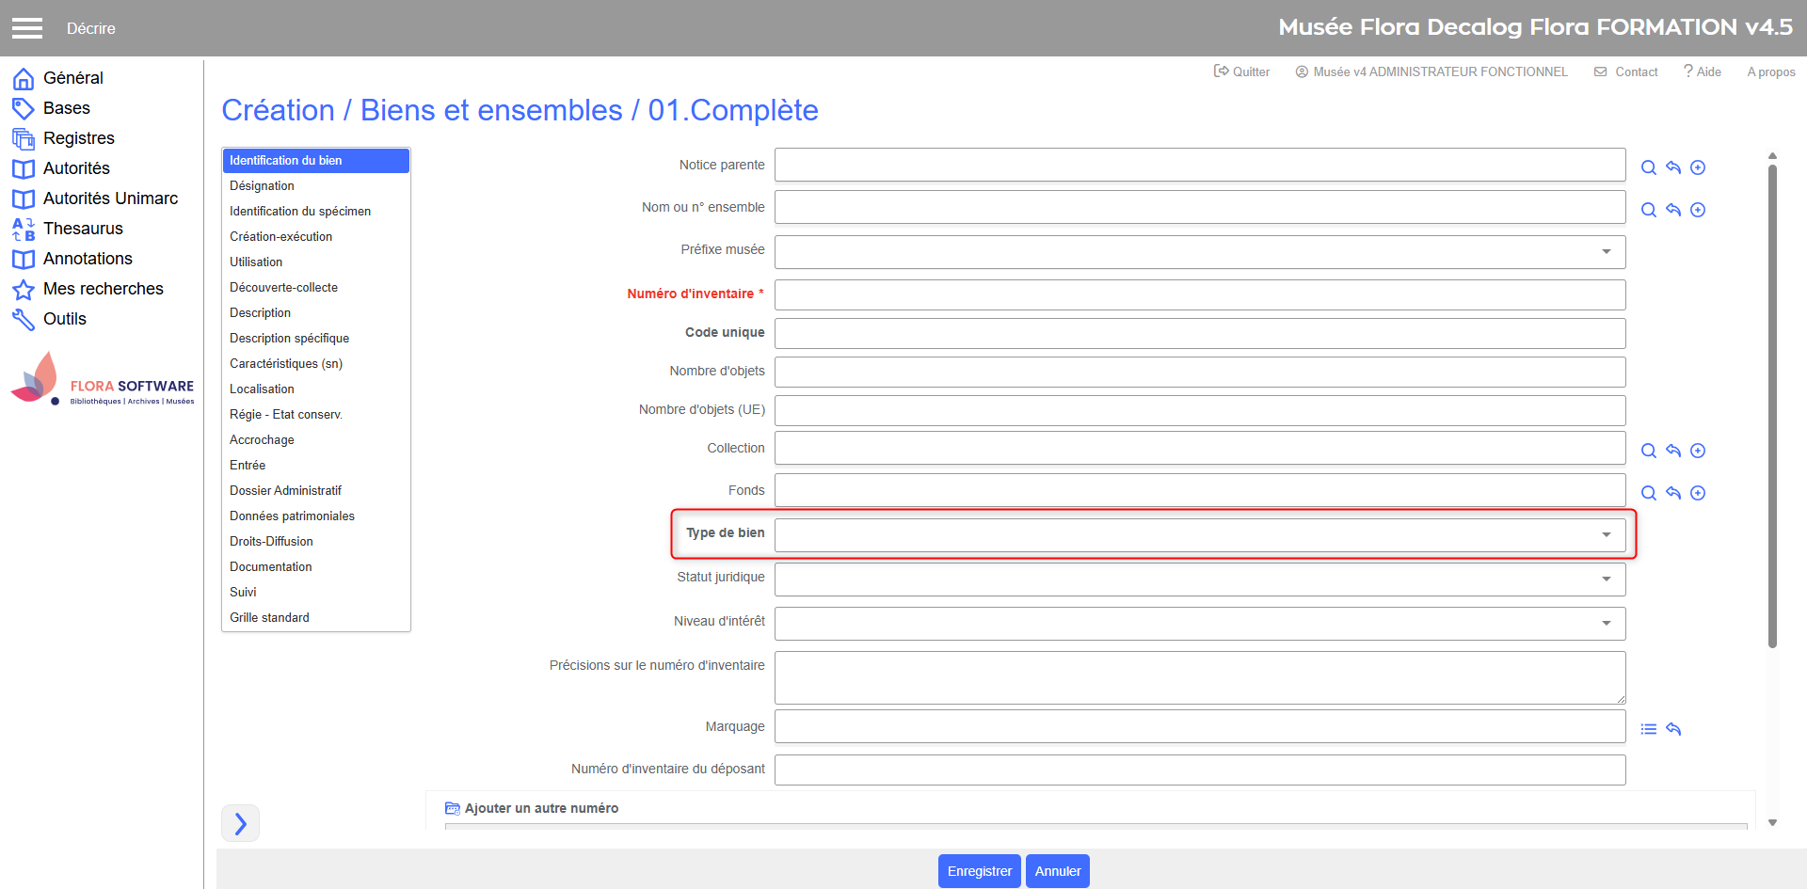Open Mes recherches star icon in the sidebar
Screen dimensions: 1807x889
tap(24, 289)
